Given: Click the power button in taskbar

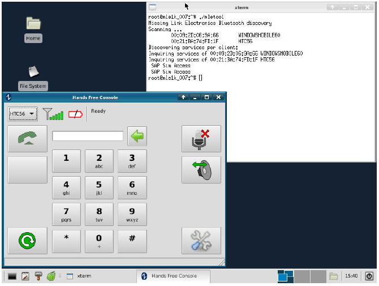Looking at the screenshot, I should [369, 276].
